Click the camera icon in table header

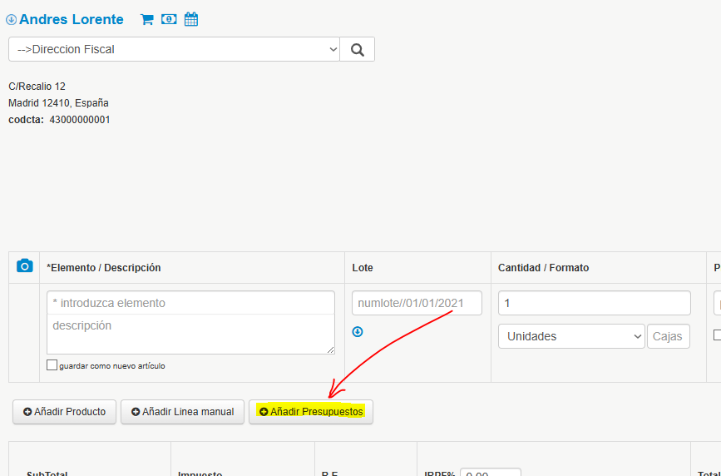25,266
